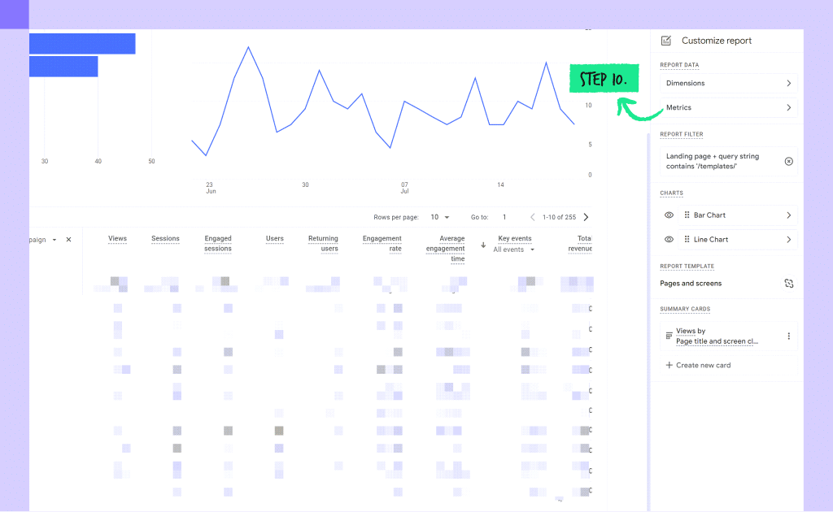Click the 1-10 of 255 pagination text

559,217
